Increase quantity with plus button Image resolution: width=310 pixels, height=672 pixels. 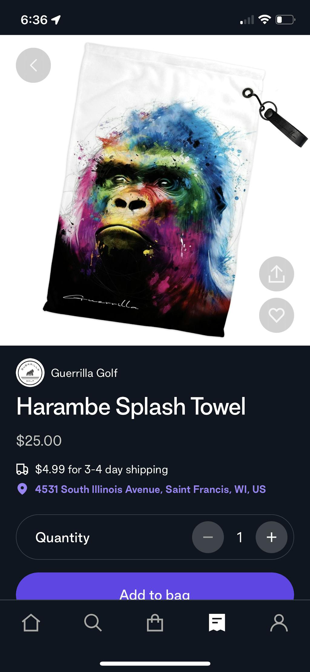click(272, 537)
